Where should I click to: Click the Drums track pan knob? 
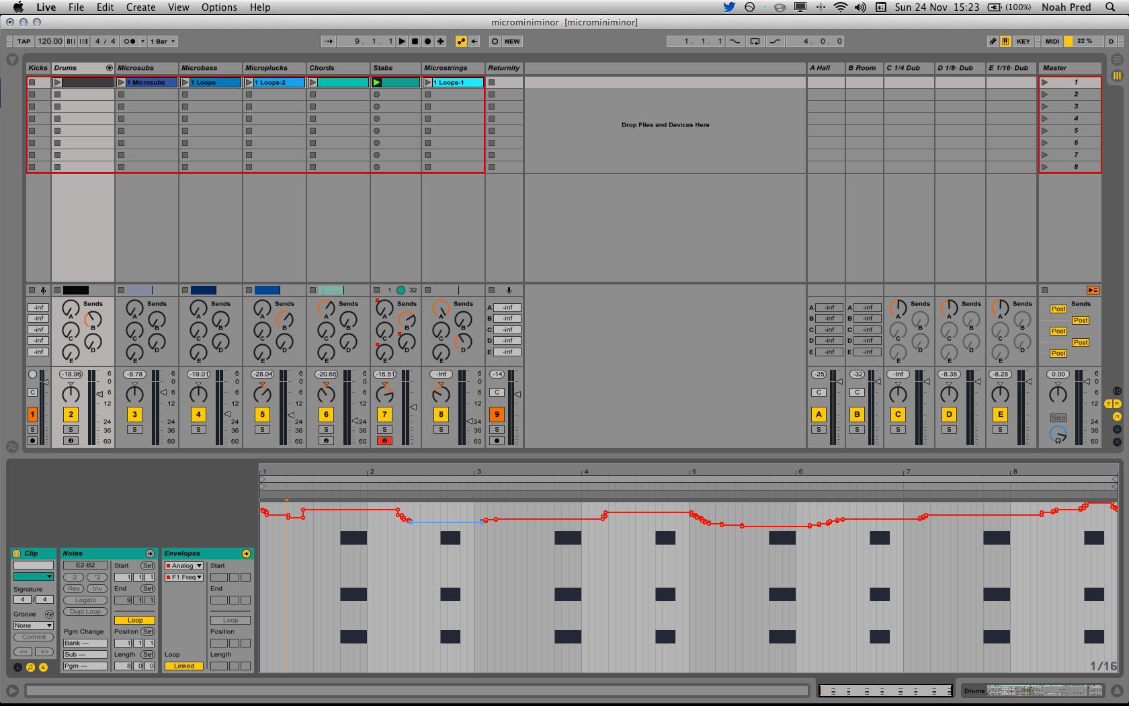pos(71,394)
